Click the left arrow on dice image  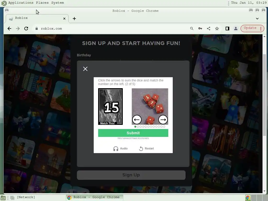[137, 120]
